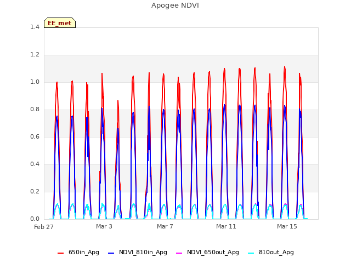351x263 pixels.
Task: Toggle the 810out_Apg legend entry
Action: (271, 253)
